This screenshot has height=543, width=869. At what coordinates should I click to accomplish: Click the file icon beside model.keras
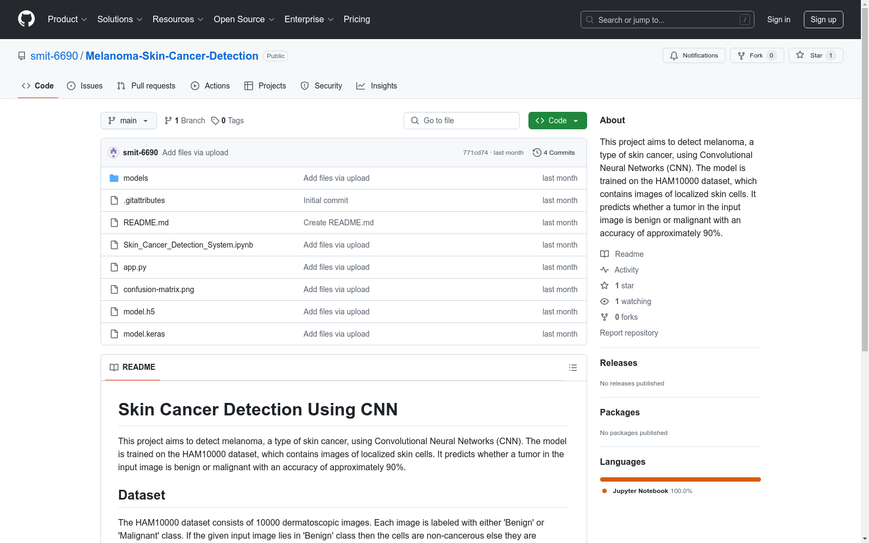(114, 334)
